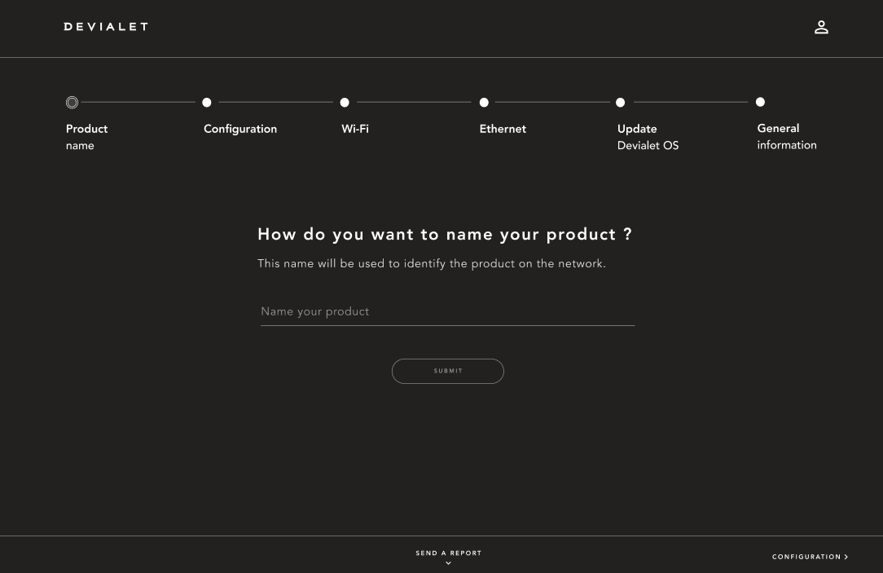This screenshot has height=573, width=883.
Task: Click the Devialet logo
Action: click(106, 27)
